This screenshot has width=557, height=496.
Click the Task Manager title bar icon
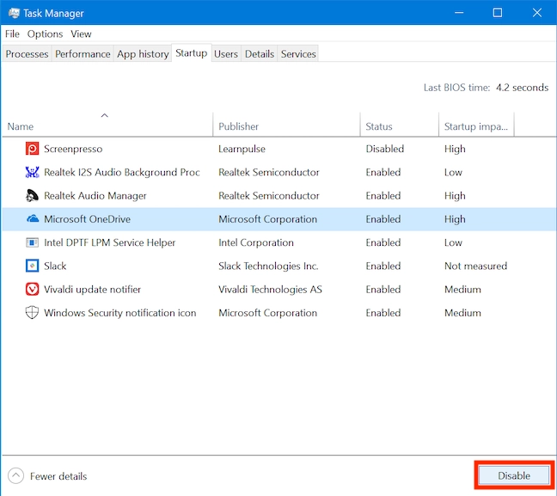(x=14, y=13)
